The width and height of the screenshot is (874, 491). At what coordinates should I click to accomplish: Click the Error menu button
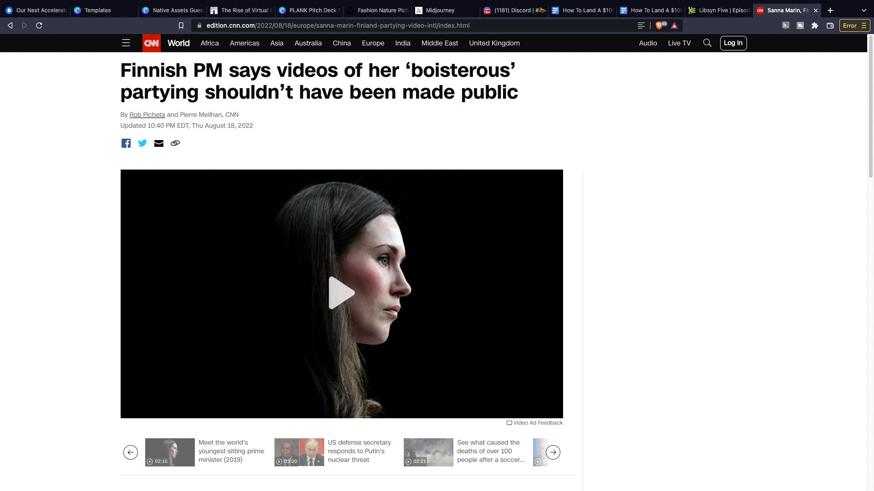click(x=854, y=25)
